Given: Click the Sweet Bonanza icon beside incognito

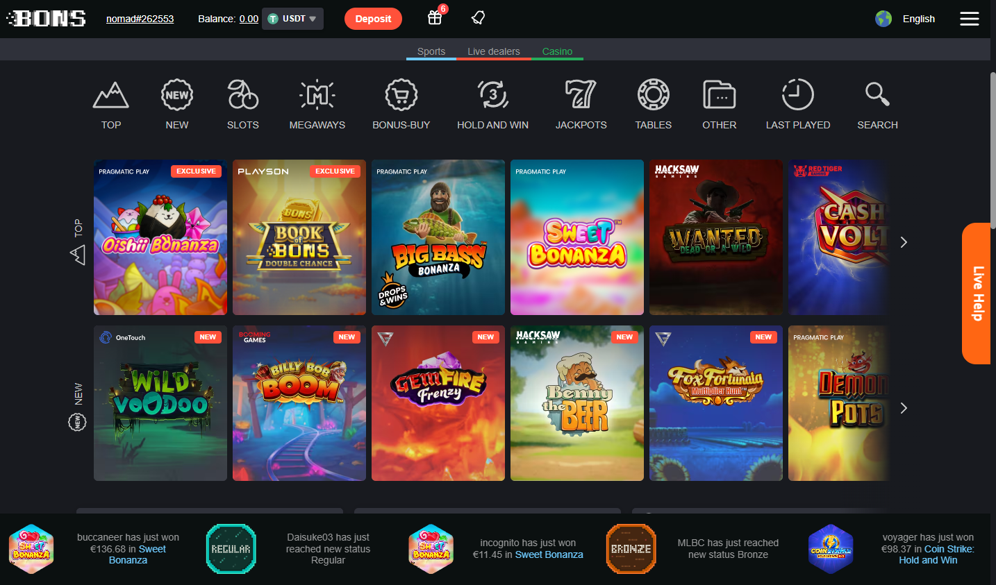Looking at the screenshot, I should (431, 549).
